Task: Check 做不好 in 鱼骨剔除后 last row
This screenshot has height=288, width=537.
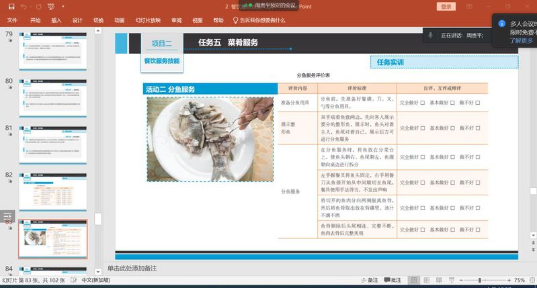Action: coord(478,230)
